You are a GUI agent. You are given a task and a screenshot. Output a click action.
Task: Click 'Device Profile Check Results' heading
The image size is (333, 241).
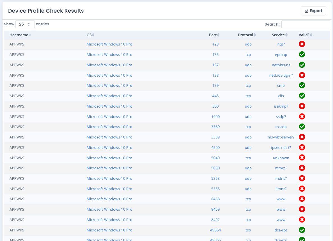46,11
